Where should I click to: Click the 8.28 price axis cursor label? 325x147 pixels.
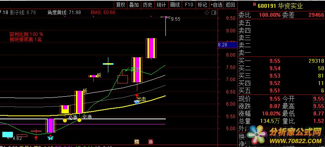227,45
